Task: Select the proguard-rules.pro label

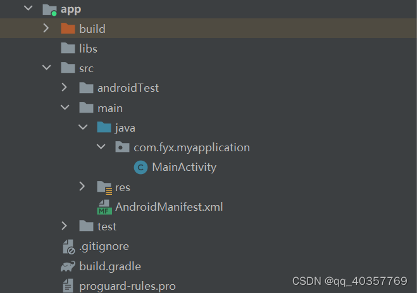Action: click(127, 286)
